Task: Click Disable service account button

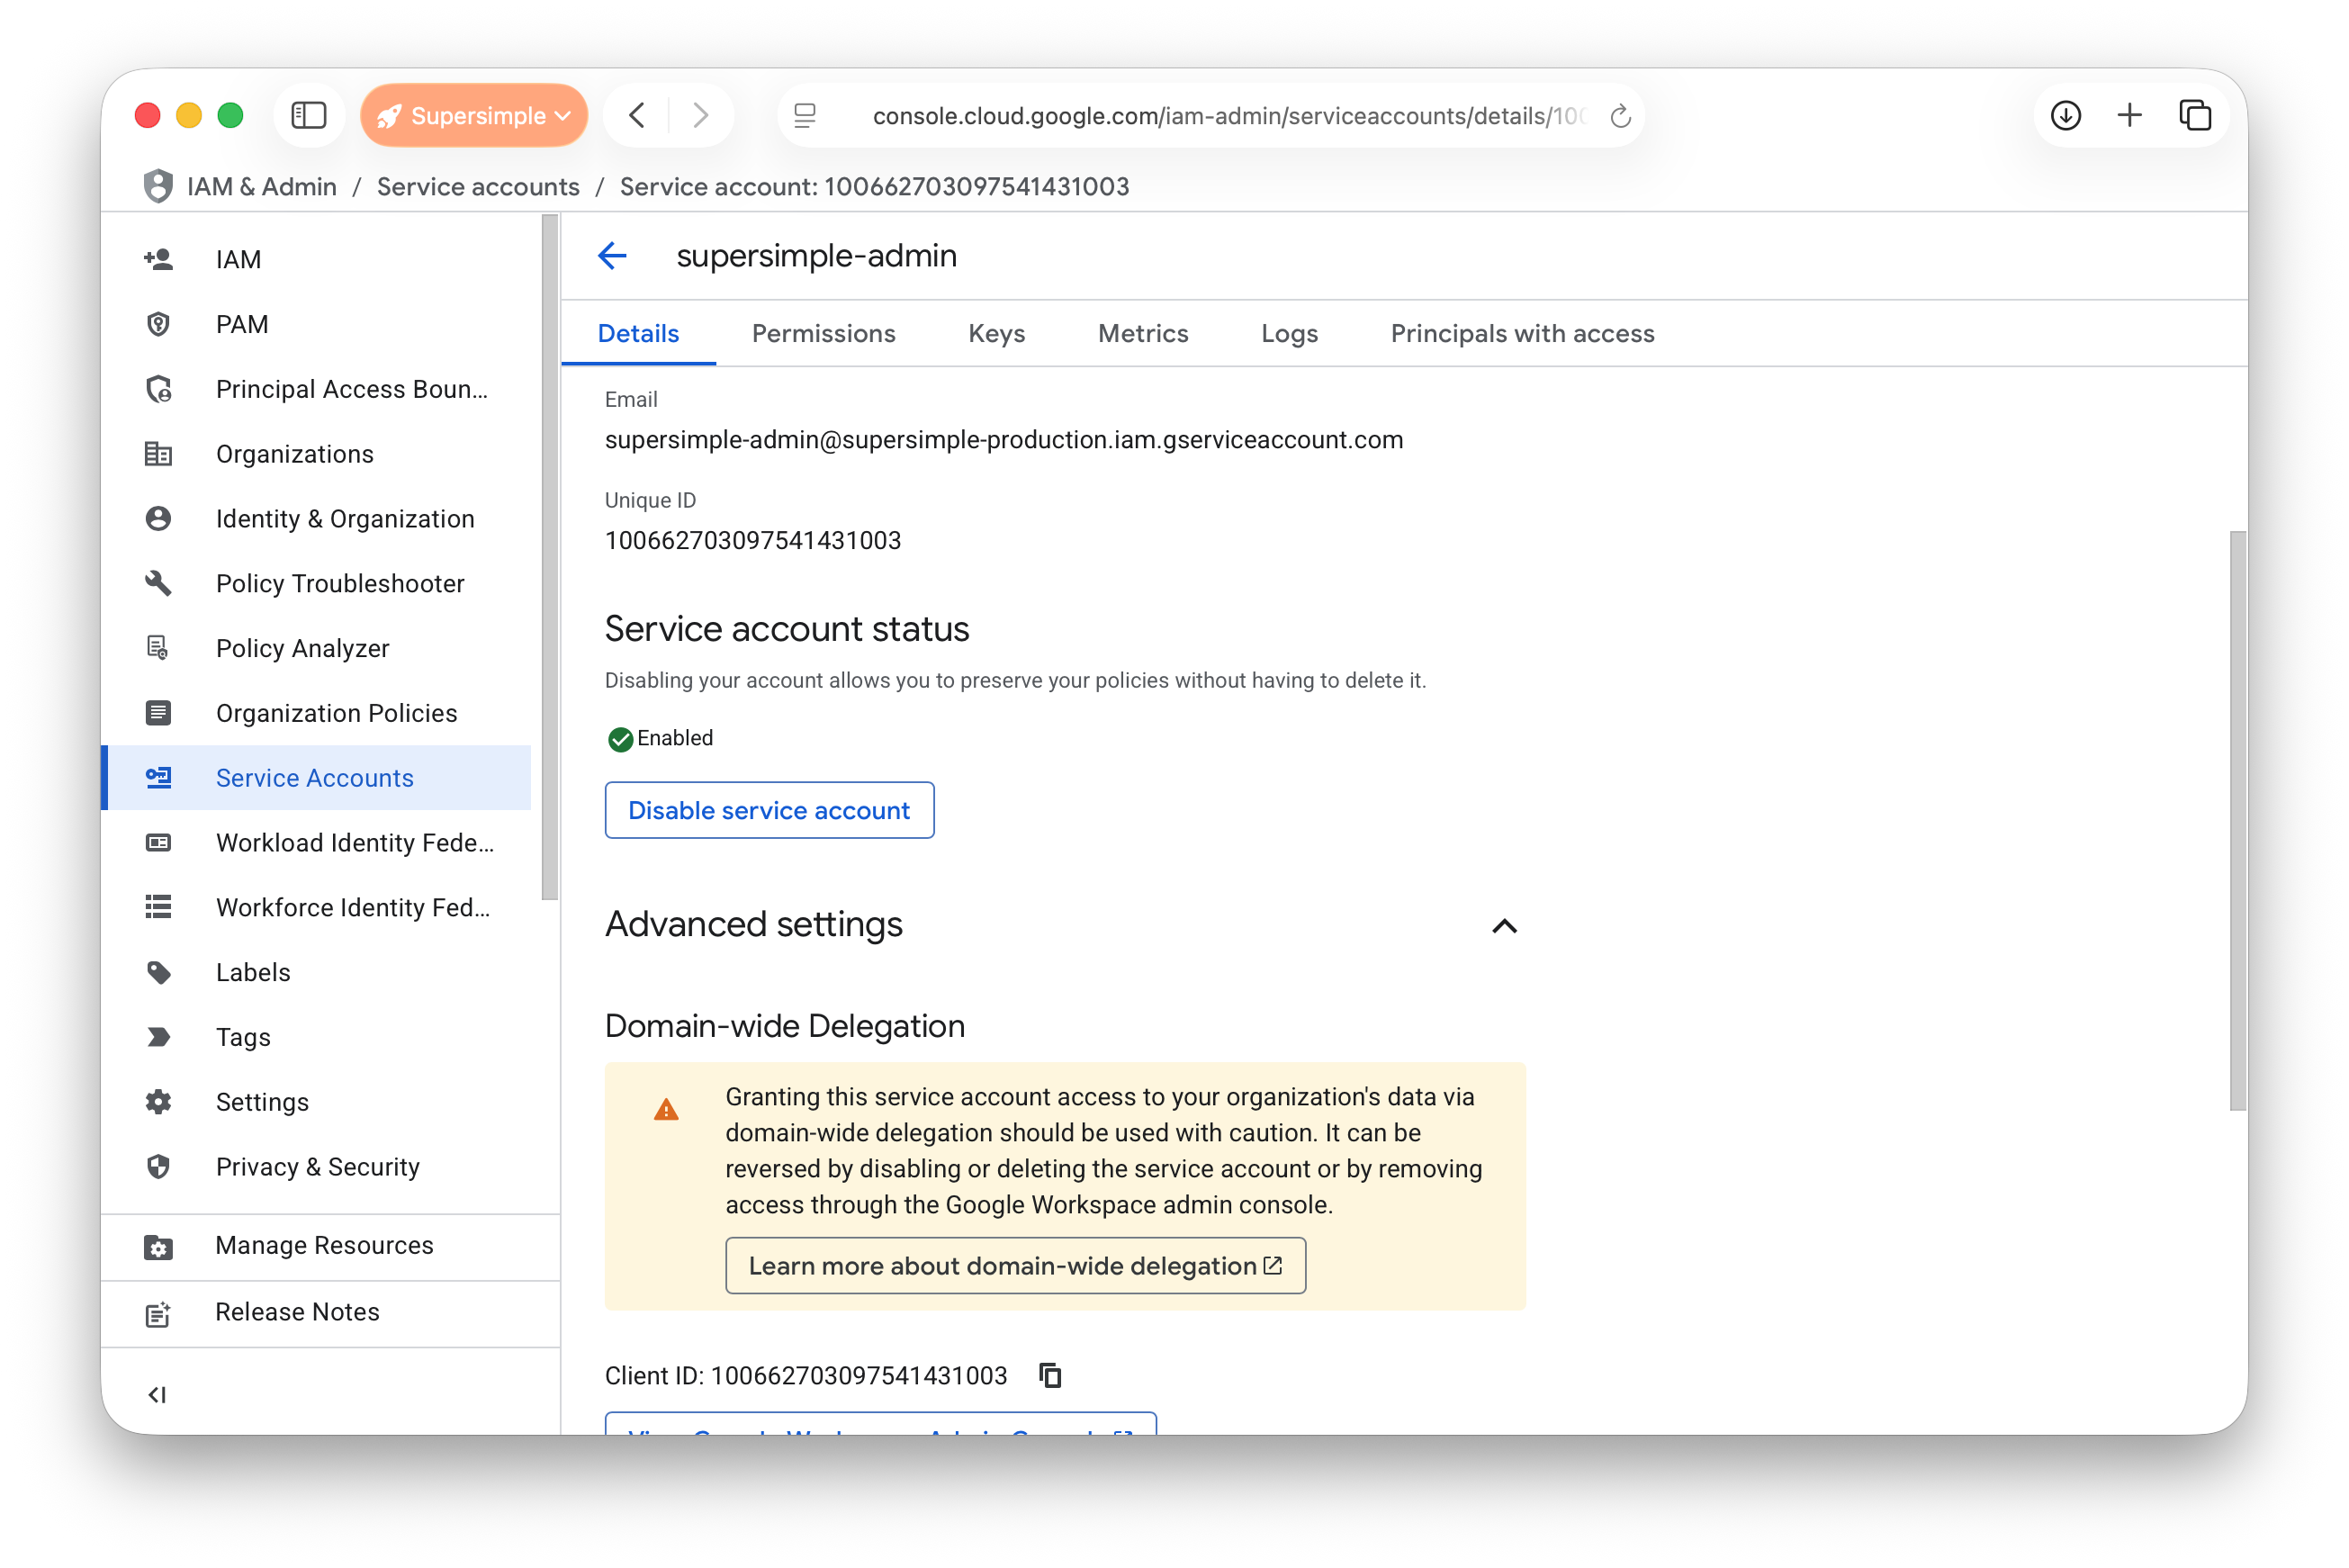Action: (x=769, y=810)
